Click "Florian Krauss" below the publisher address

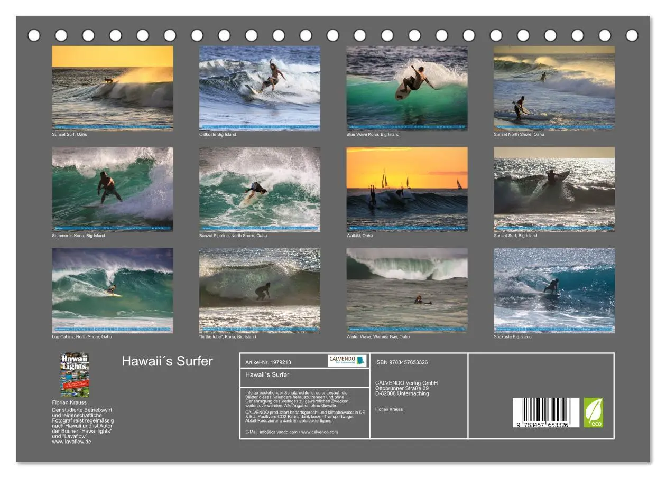pyautogui.click(x=388, y=409)
